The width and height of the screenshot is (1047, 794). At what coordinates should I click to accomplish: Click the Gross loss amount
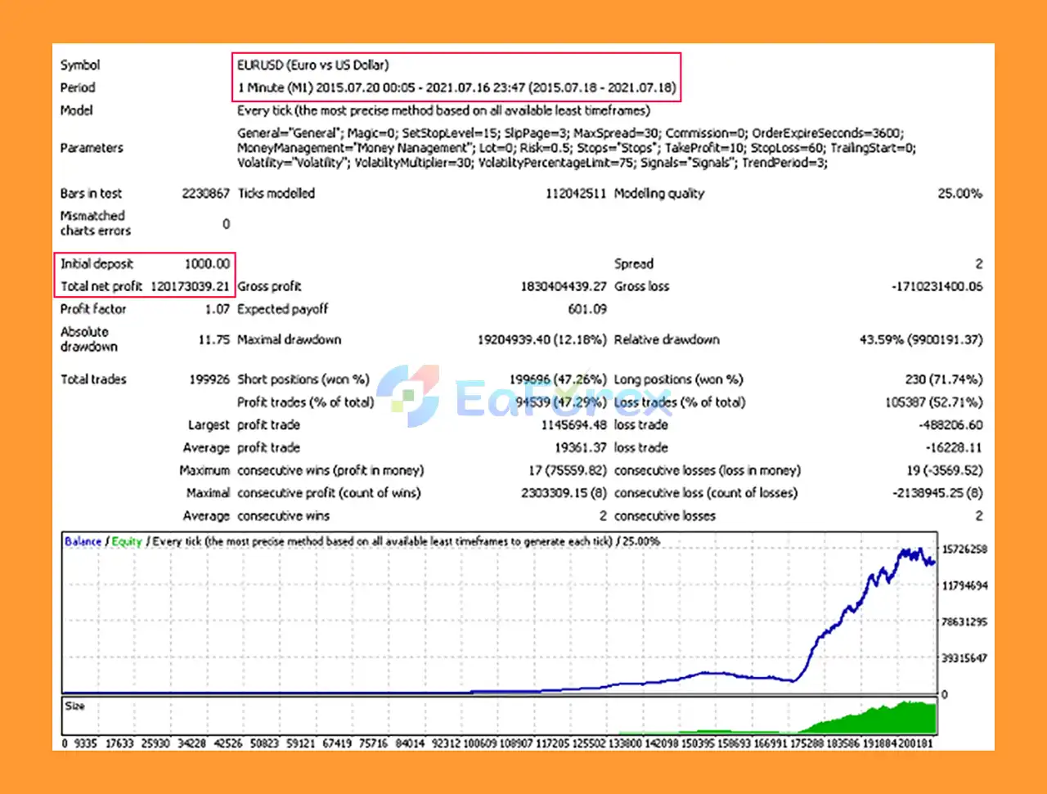(937, 286)
